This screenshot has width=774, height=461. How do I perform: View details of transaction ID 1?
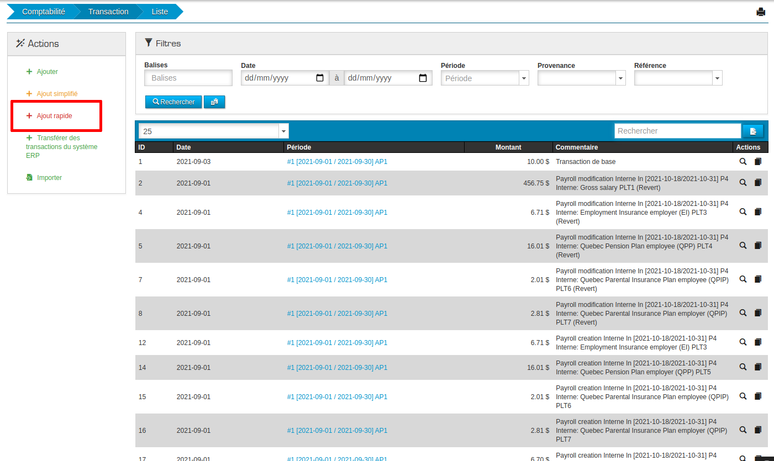(x=743, y=162)
